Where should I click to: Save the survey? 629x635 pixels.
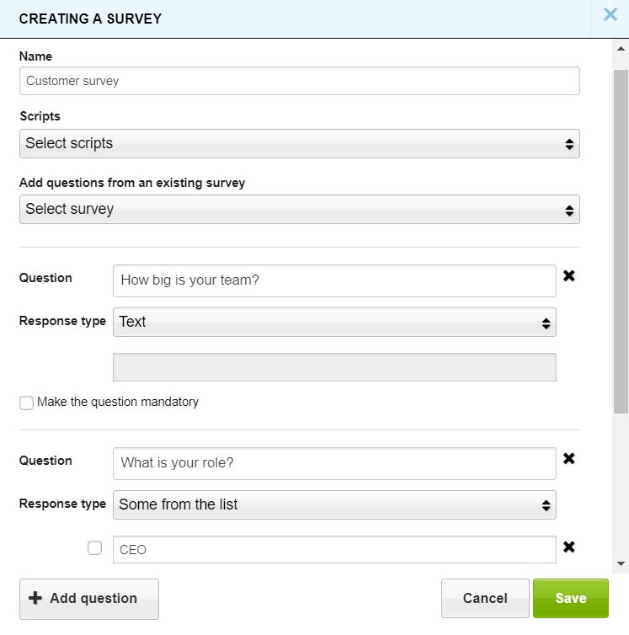point(570,599)
